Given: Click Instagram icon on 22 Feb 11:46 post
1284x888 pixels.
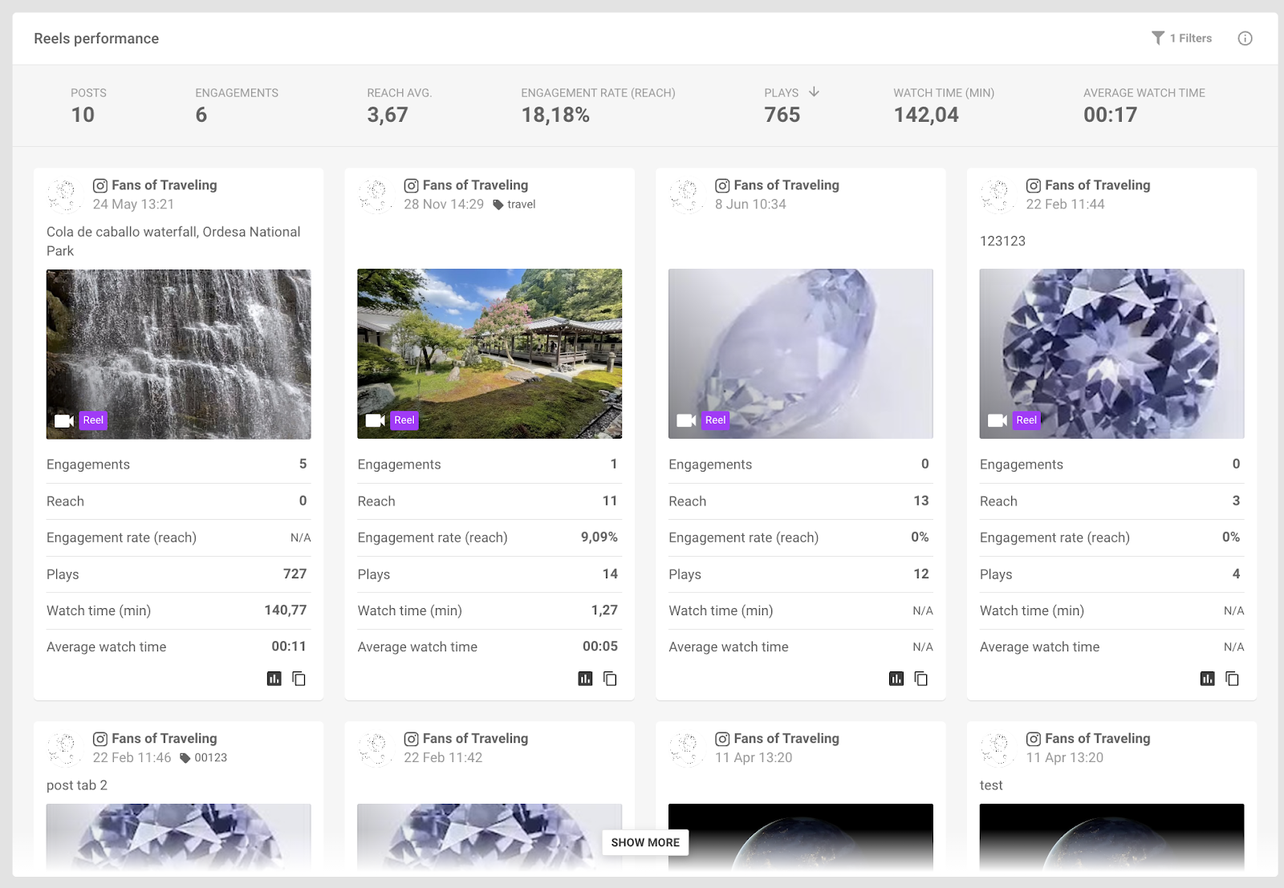Looking at the screenshot, I should (100, 739).
